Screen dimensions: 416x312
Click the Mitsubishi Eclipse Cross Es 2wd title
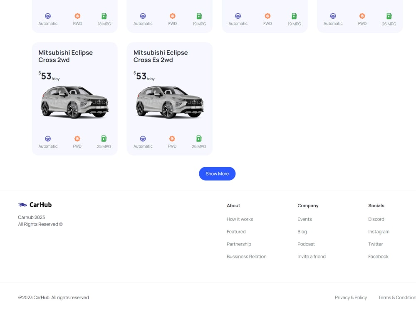pyautogui.click(x=161, y=56)
